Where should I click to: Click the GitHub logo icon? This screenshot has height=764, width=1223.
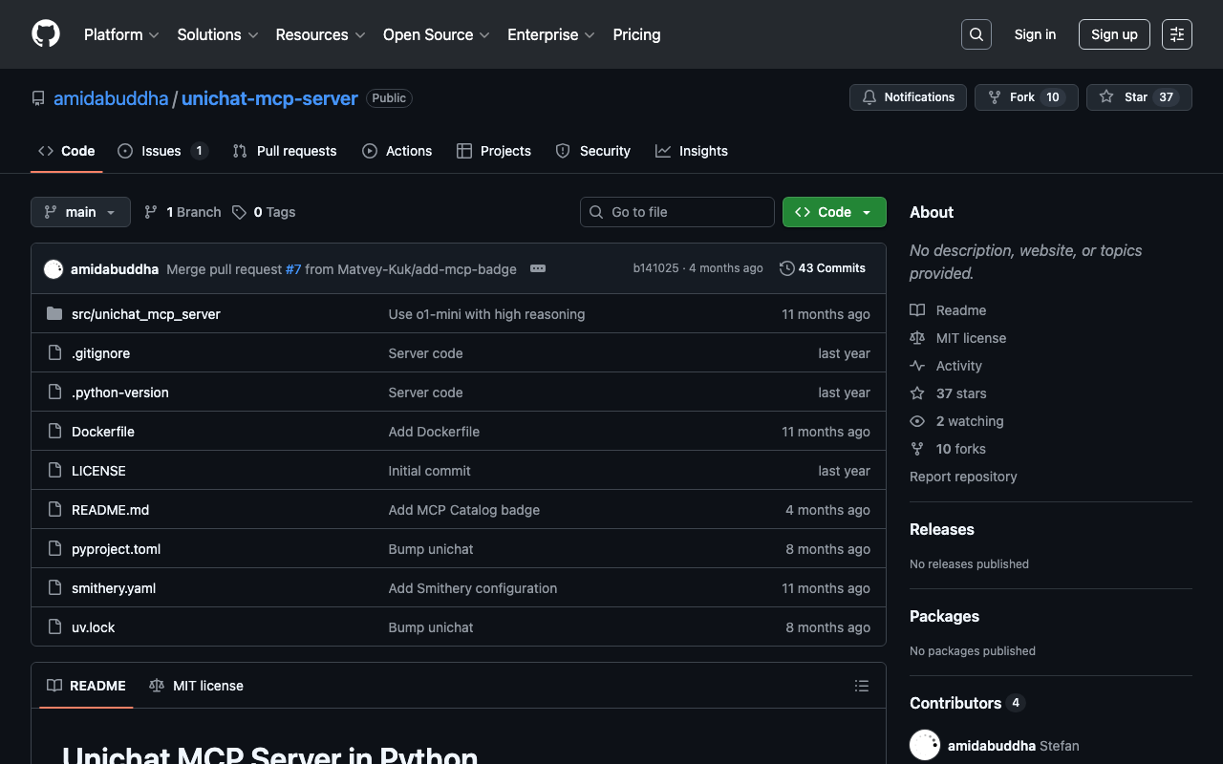point(46,34)
